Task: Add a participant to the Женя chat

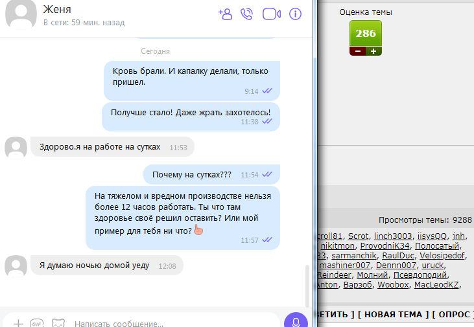Action: pyautogui.click(x=225, y=14)
